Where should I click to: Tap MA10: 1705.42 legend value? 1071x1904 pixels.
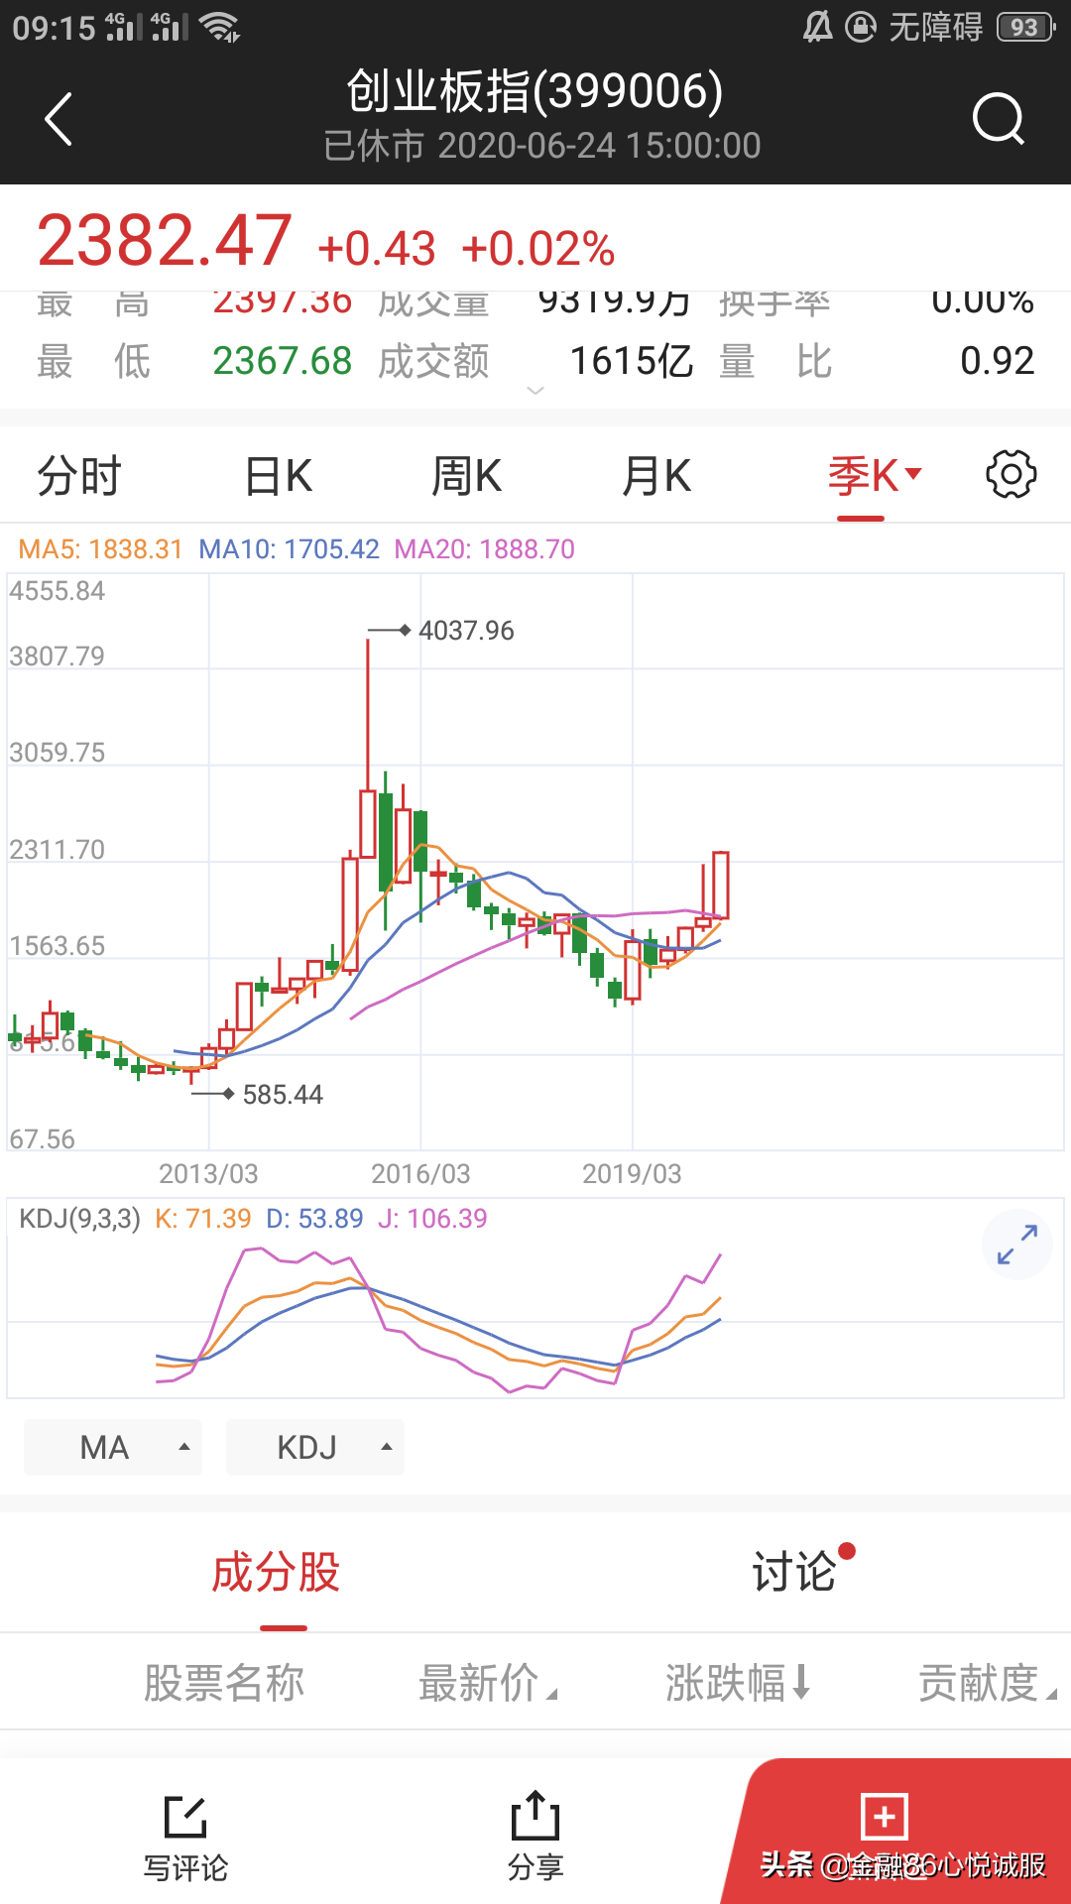(289, 549)
